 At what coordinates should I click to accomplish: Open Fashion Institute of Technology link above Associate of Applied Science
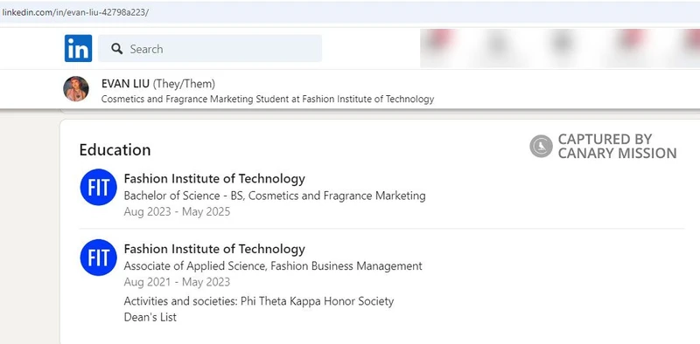(x=214, y=249)
